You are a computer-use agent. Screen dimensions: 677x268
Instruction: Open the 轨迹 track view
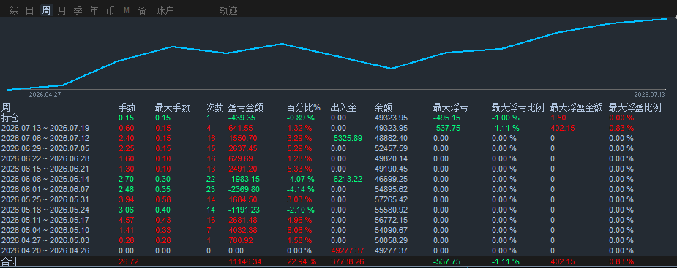(228, 10)
